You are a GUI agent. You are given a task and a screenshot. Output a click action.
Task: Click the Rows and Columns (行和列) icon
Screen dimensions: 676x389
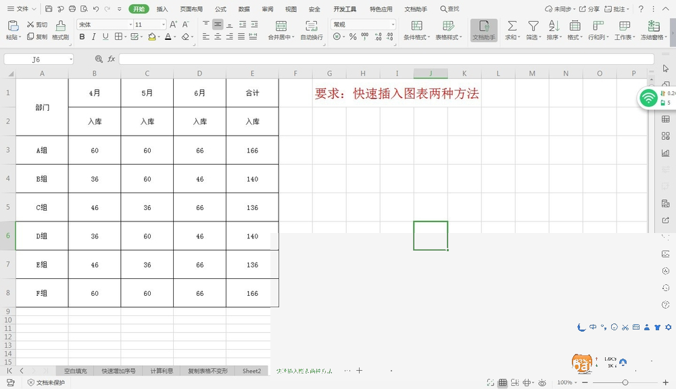point(598,26)
